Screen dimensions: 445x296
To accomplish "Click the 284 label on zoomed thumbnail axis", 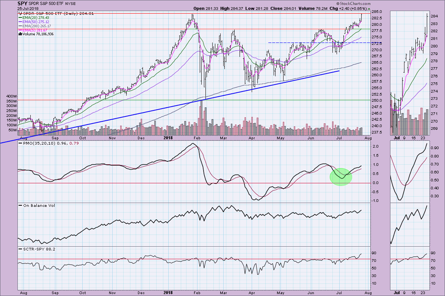I will [434, 16].
